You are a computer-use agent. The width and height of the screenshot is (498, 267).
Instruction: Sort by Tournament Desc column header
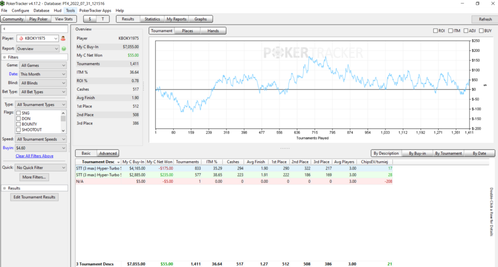(x=98, y=162)
